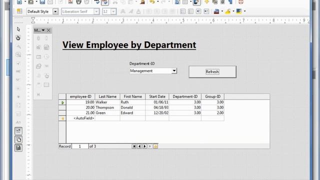Close the More Controls floating toolbar

coord(48,30)
